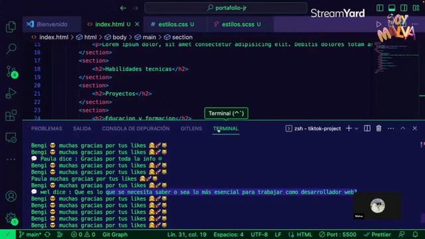Open Git Graph from status bar
The image size is (425, 239).
point(115,234)
